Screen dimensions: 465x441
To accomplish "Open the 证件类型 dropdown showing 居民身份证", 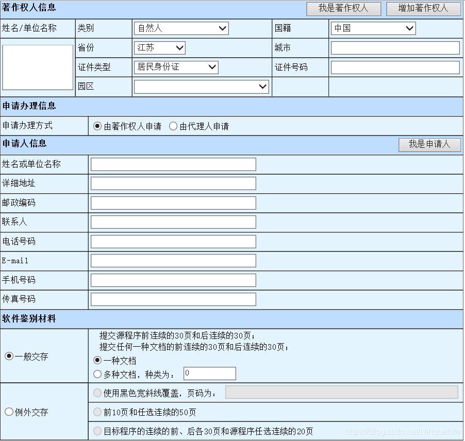I will 176,67.
